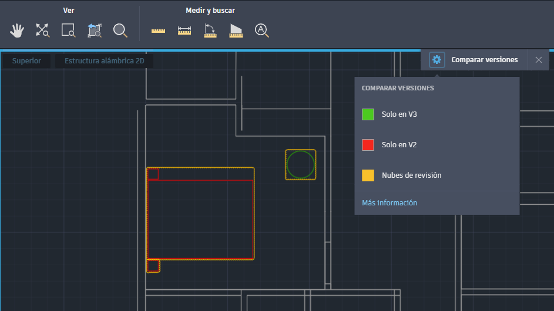This screenshot has height=311, width=554.
Task: Click the 'Nubes de revisión' label
Action: coord(412,175)
